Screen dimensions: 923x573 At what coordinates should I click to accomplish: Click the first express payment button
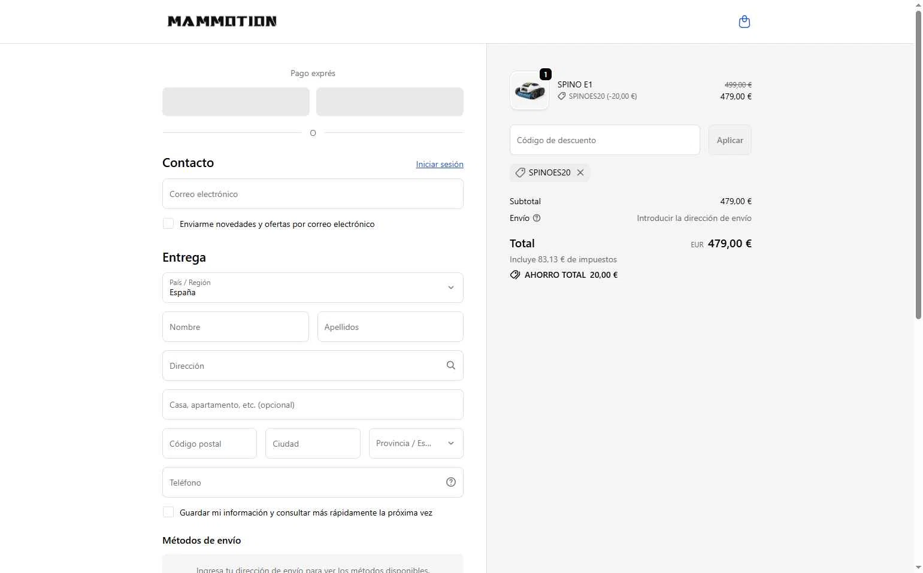coord(236,102)
